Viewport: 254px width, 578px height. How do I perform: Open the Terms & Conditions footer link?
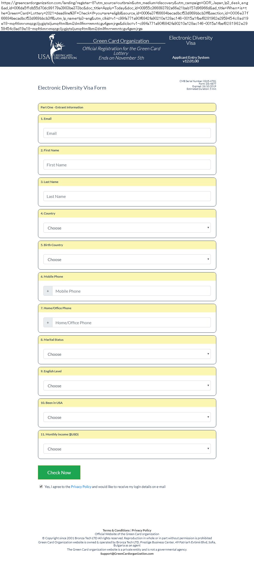pyautogui.click(x=116, y=530)
